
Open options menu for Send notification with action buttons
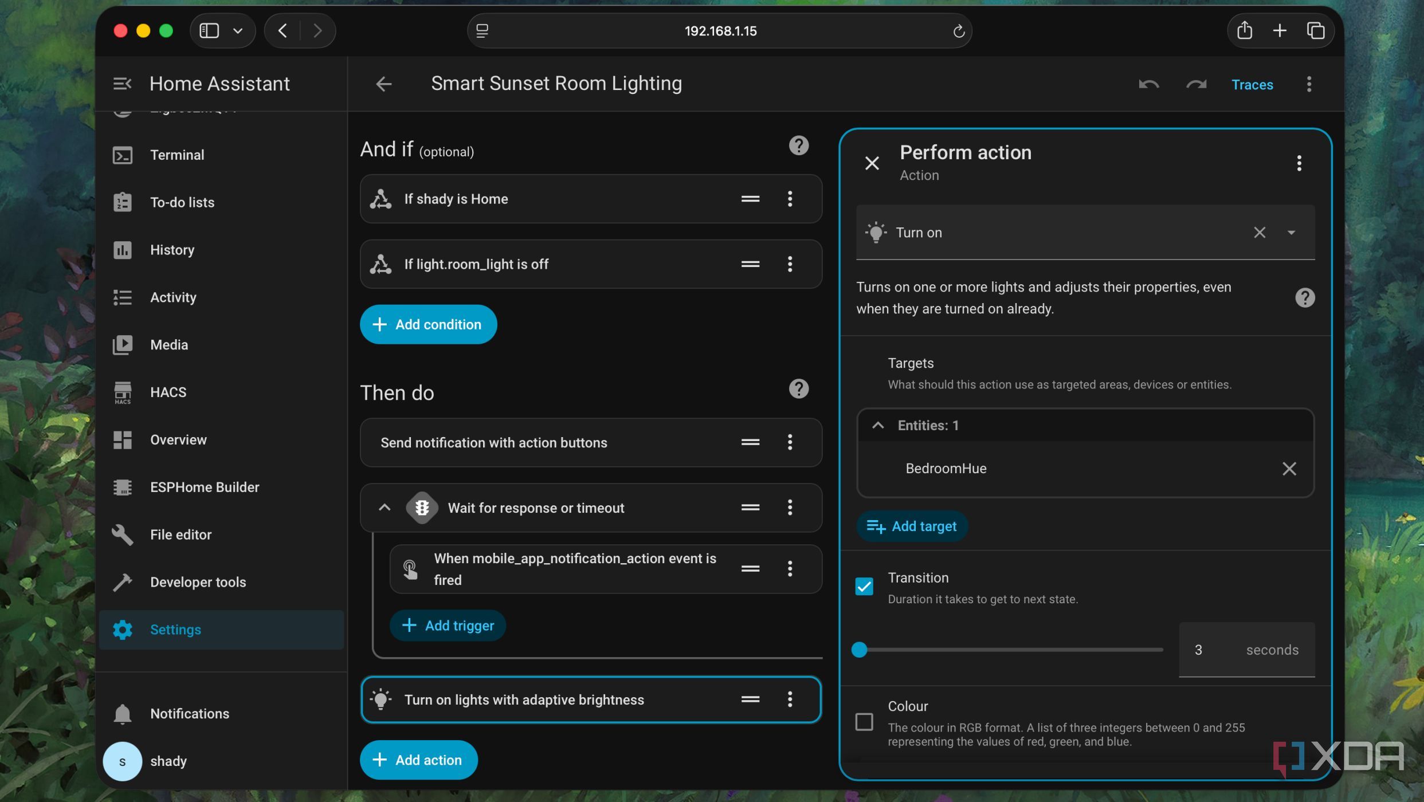[x=790, y=442]
